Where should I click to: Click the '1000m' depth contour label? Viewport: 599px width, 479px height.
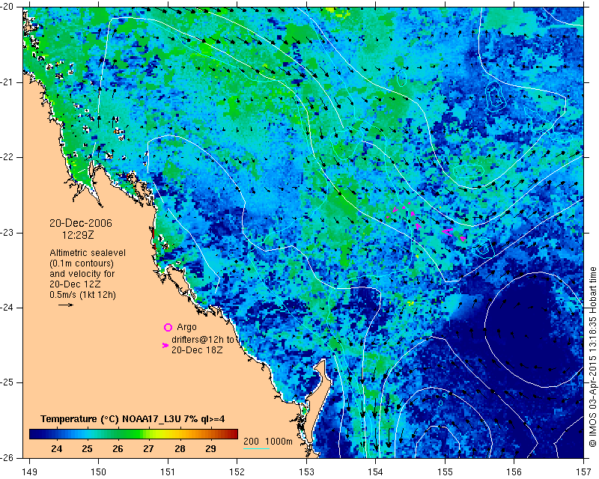279,442
